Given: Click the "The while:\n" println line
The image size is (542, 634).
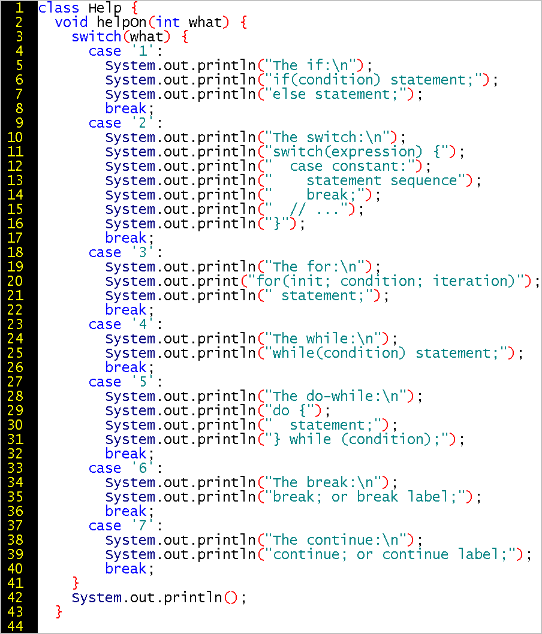Looking at the screenshot, I should (251, 339).
